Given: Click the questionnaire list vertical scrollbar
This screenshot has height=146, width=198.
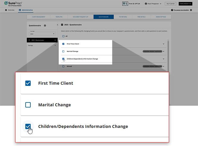Looking at the screenshot, I should click(x=168, y=56).
